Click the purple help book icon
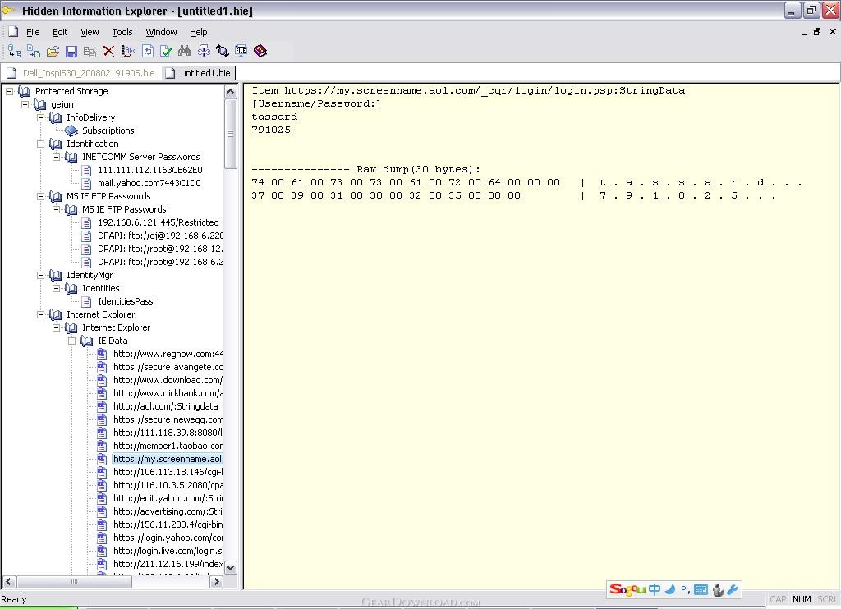The height and width of the screenshot is (609, 841). coord(260,51)
